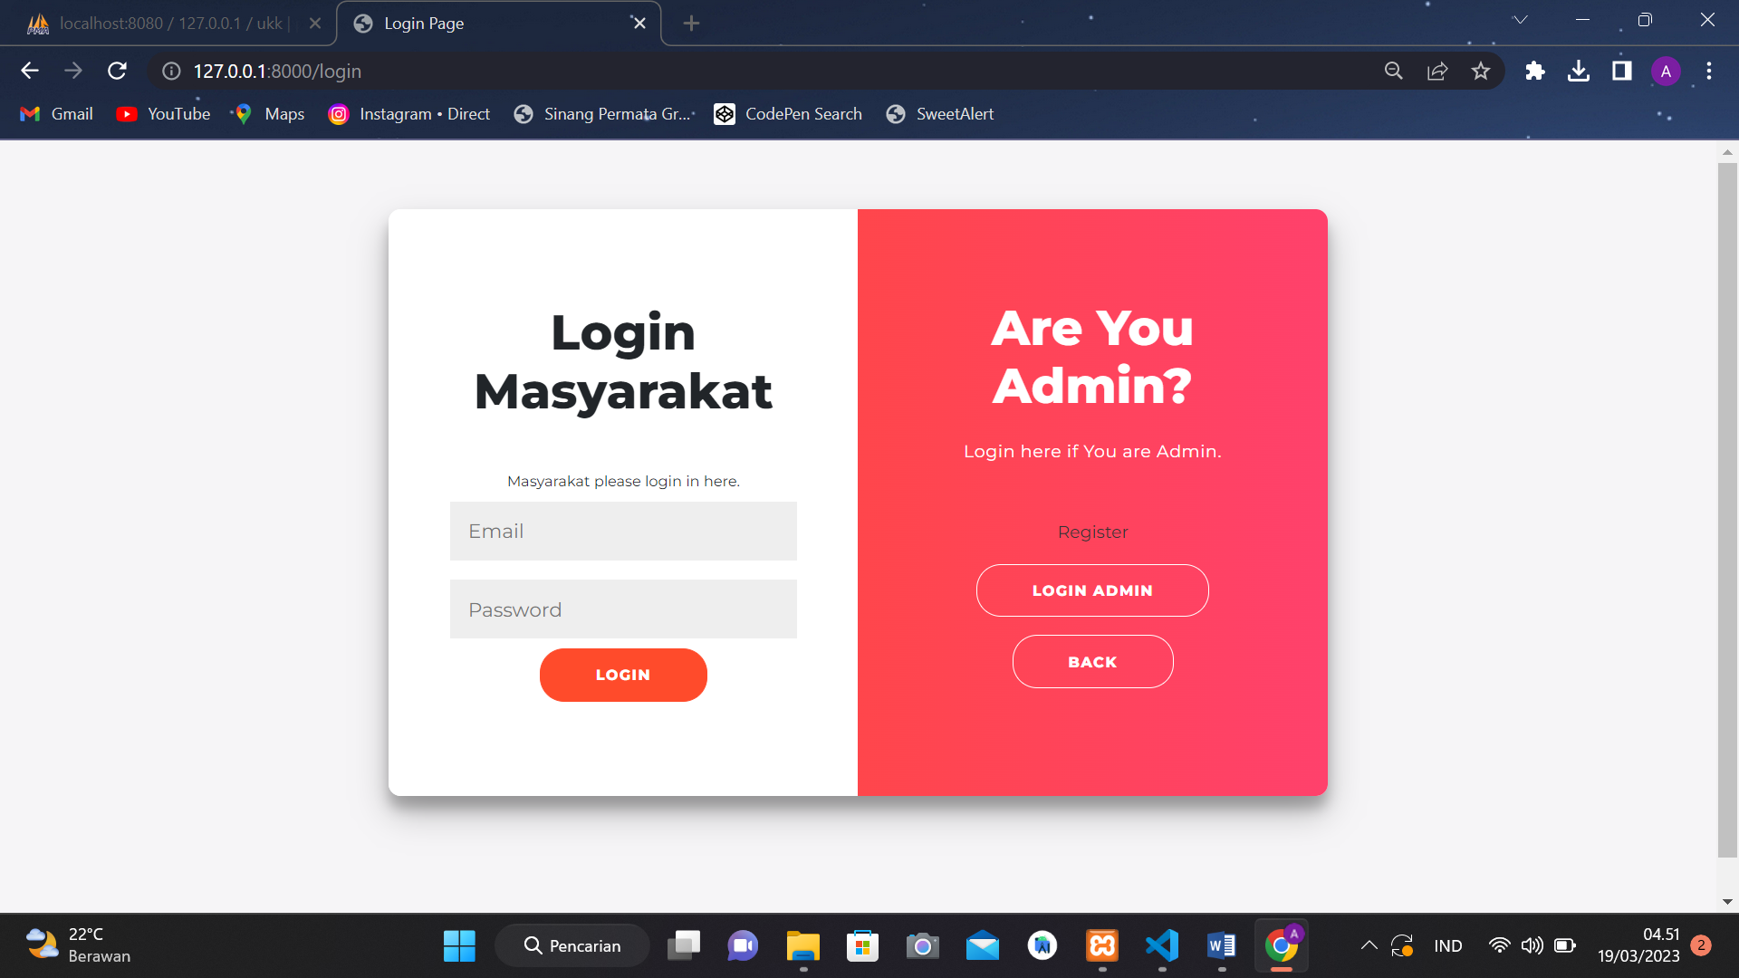Click the page reload button in browser

tap(117, 72)
